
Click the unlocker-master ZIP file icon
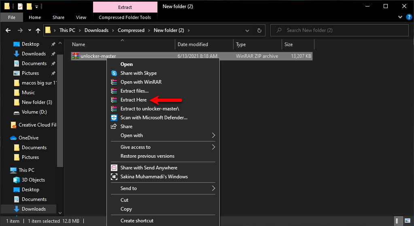click(x=76, y=56)
